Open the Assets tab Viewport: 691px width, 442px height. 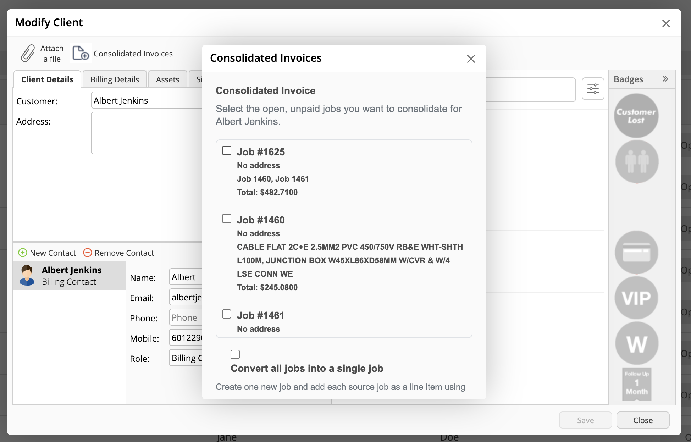(x=167, y=79)
